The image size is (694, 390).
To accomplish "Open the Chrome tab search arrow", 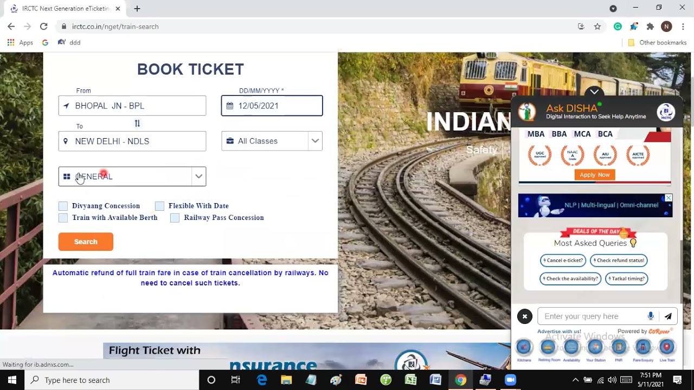I will coord(613,8).
